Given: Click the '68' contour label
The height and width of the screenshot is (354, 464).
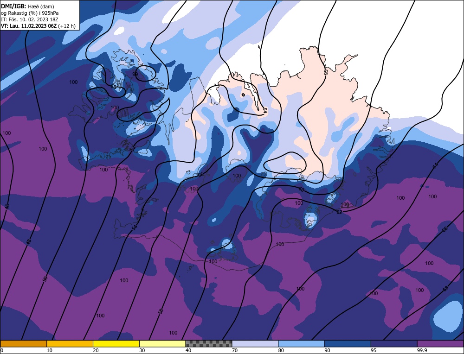Looking at the screenshot, I should (445, 289).
